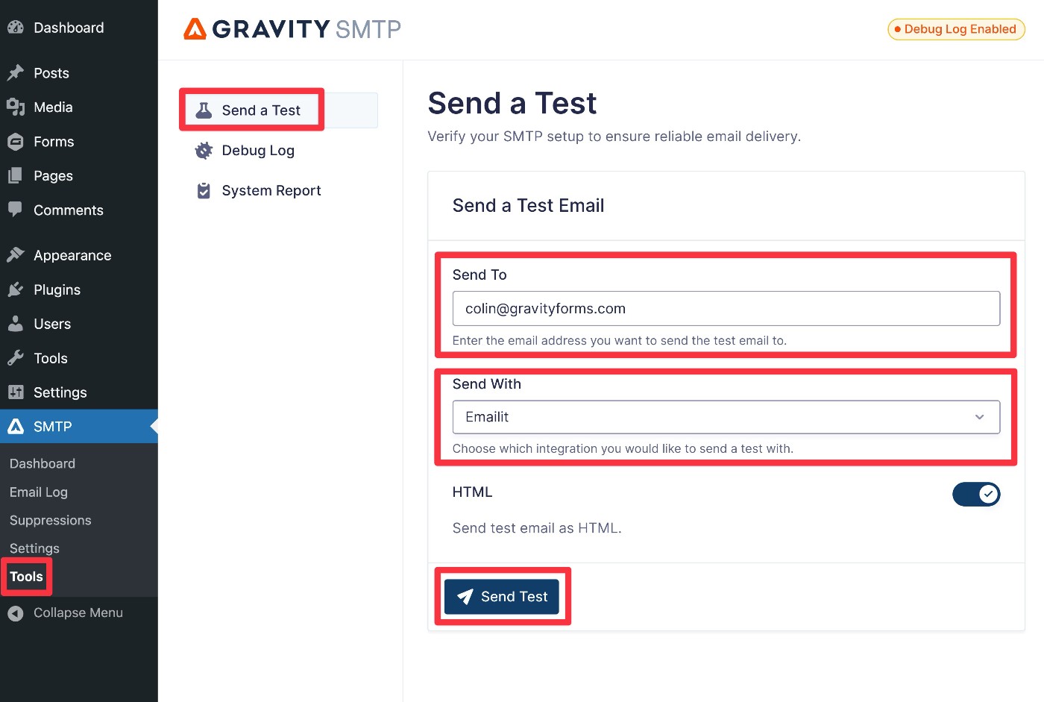Open the Forms admin menu

54,142
